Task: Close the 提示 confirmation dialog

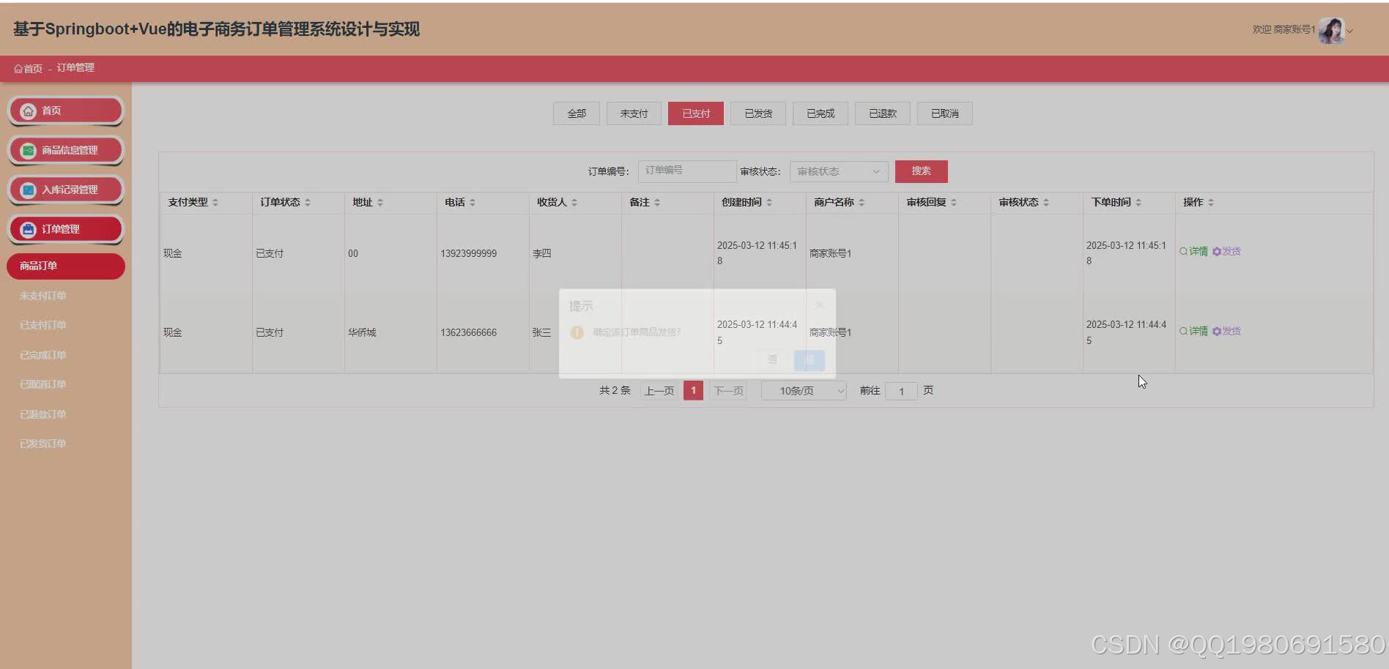Action: 819,304
